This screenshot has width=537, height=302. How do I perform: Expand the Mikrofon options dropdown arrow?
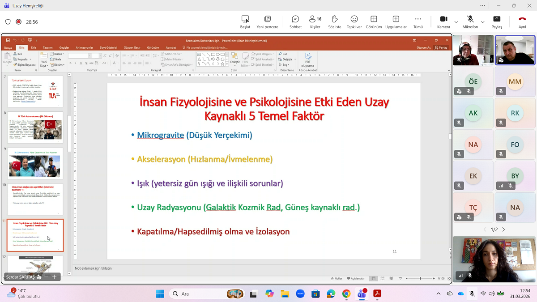tap(482, 22)
